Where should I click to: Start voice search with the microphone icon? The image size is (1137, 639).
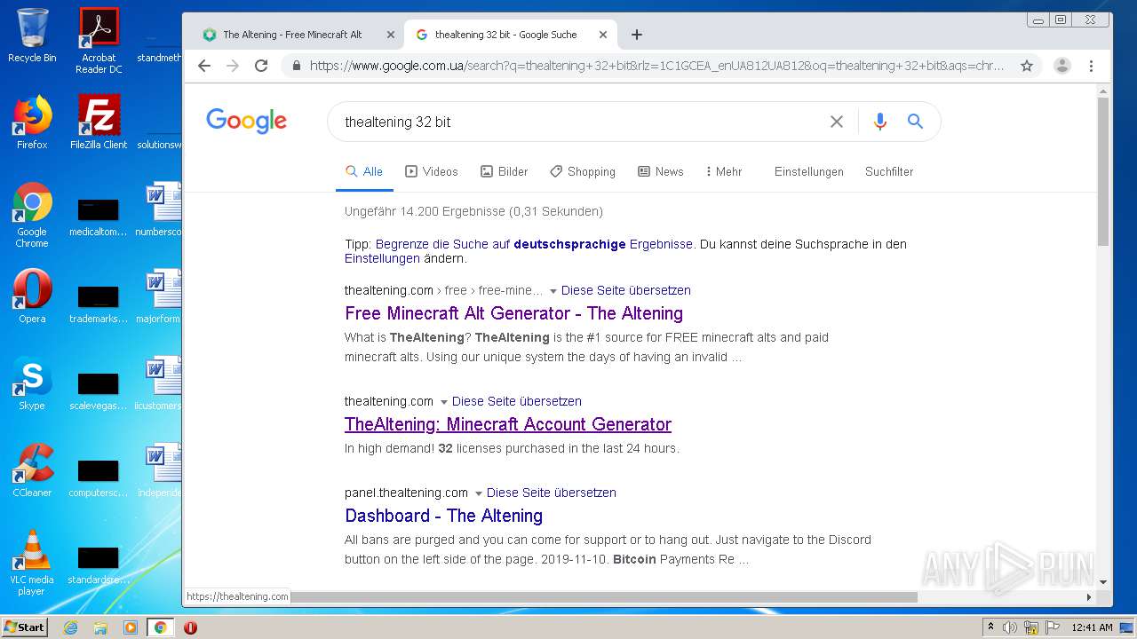879,122
